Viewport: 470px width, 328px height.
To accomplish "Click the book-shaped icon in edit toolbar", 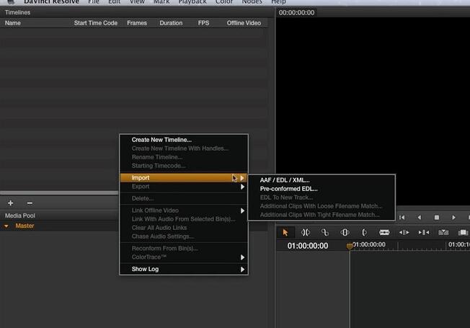I will 463,232.
